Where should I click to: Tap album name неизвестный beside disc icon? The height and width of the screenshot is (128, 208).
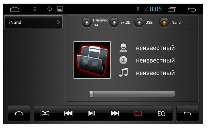[x=155, y=61]
